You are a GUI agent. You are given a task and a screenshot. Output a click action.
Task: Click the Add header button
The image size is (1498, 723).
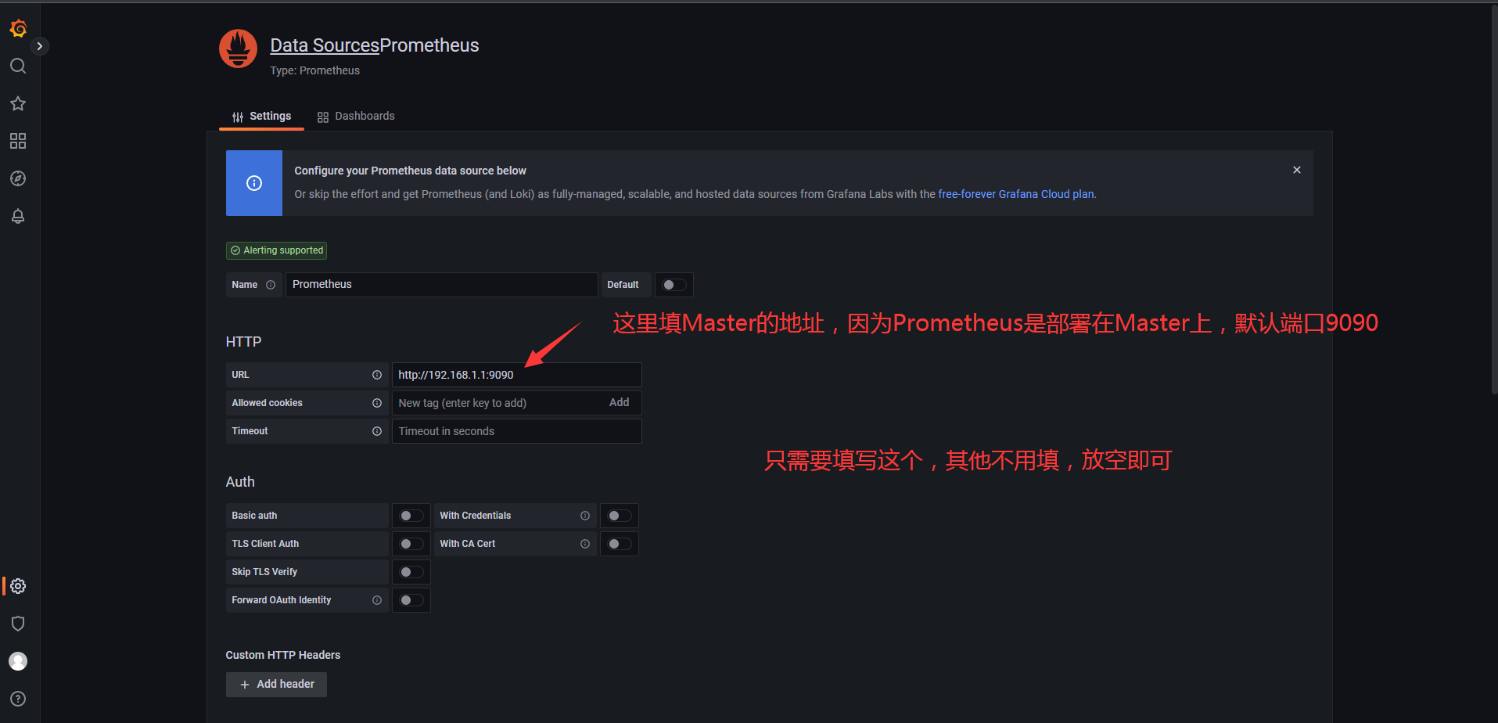pyautogui.click(x=276, y=685)
